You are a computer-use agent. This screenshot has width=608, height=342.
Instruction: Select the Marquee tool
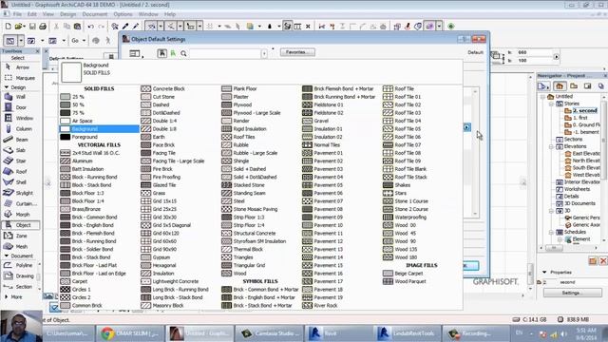[21, 78]
